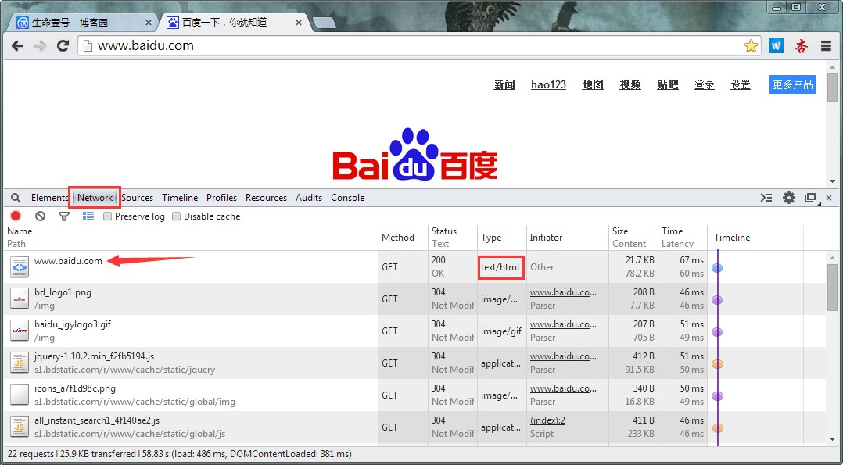Switch to the Audits tab
The height and width of the screenshot is (465, 843).
pos(309,197)
